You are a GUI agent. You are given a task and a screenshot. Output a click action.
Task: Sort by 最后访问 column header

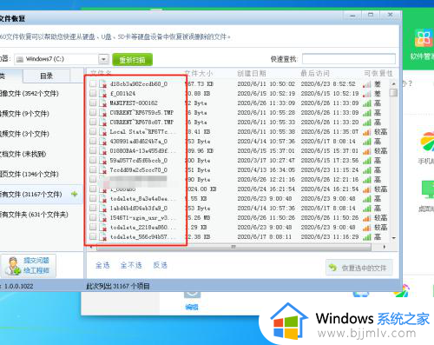tap(315, 73)
